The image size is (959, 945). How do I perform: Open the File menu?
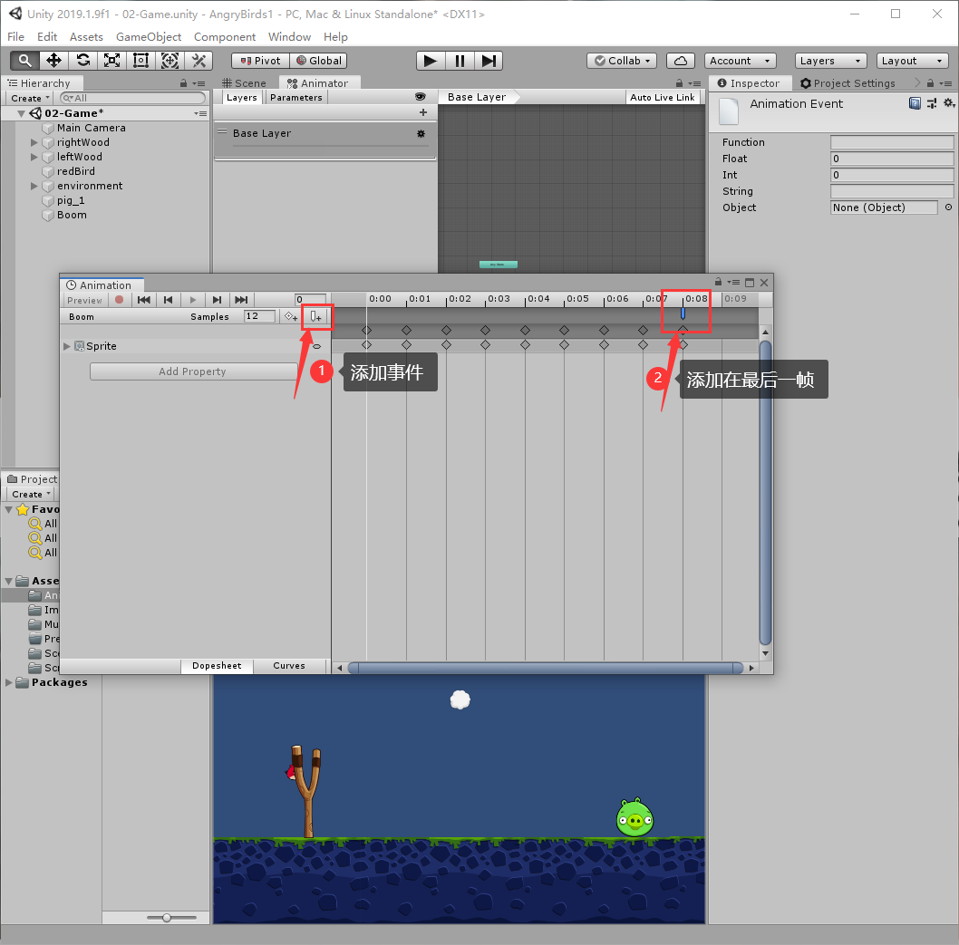pos(16,36)
